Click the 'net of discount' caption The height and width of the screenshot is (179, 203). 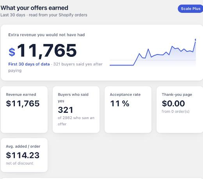point(20,163)
